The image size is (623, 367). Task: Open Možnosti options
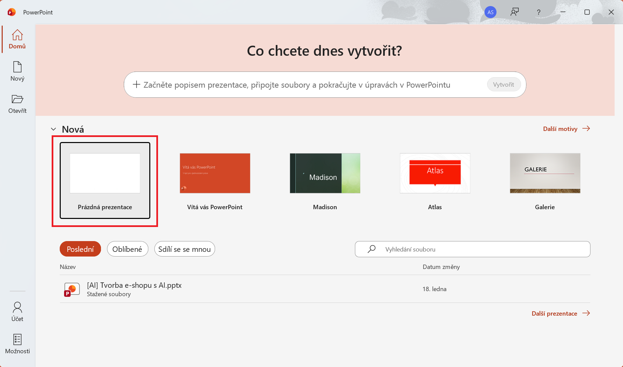17,344
